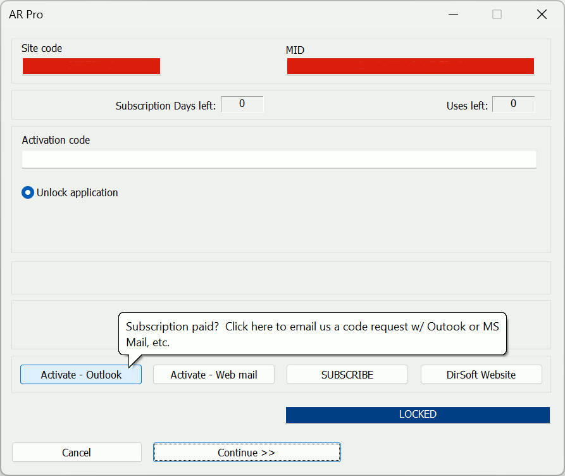The image size is (565, 476).
Task: Click the 'Uses left:' label
Action: point(467,106)
